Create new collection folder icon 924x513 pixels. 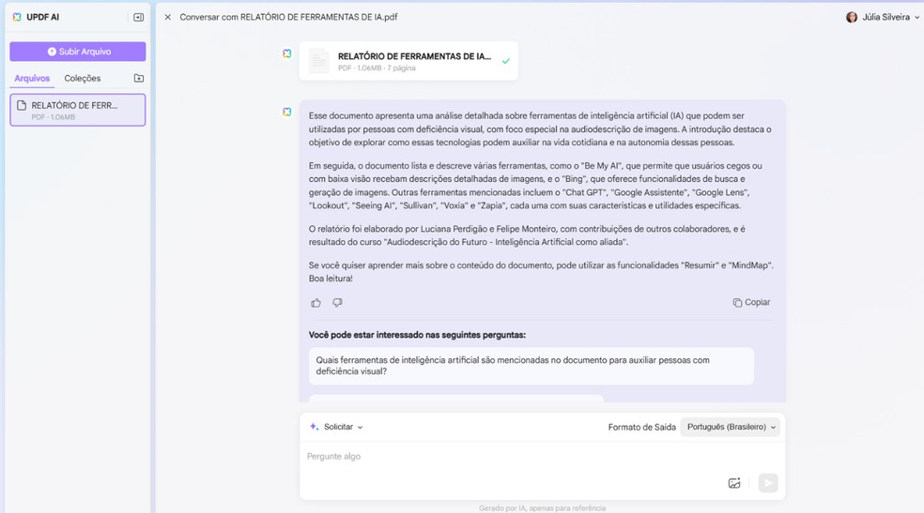tap(139, 78)
